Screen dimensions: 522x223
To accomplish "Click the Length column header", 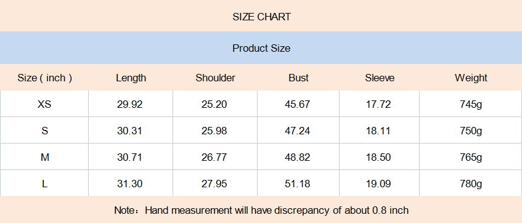I will (131, 78).
